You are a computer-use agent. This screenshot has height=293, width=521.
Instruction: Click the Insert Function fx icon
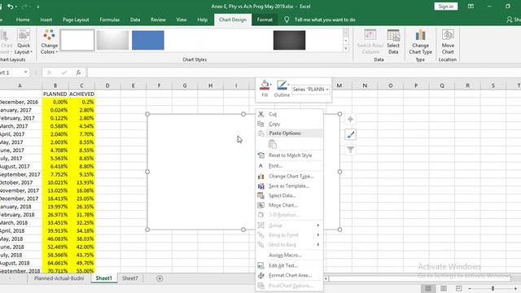[78, 72]
